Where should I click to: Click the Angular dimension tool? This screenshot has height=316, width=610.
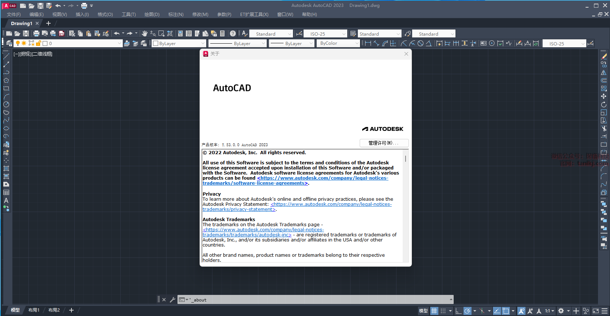429,43
